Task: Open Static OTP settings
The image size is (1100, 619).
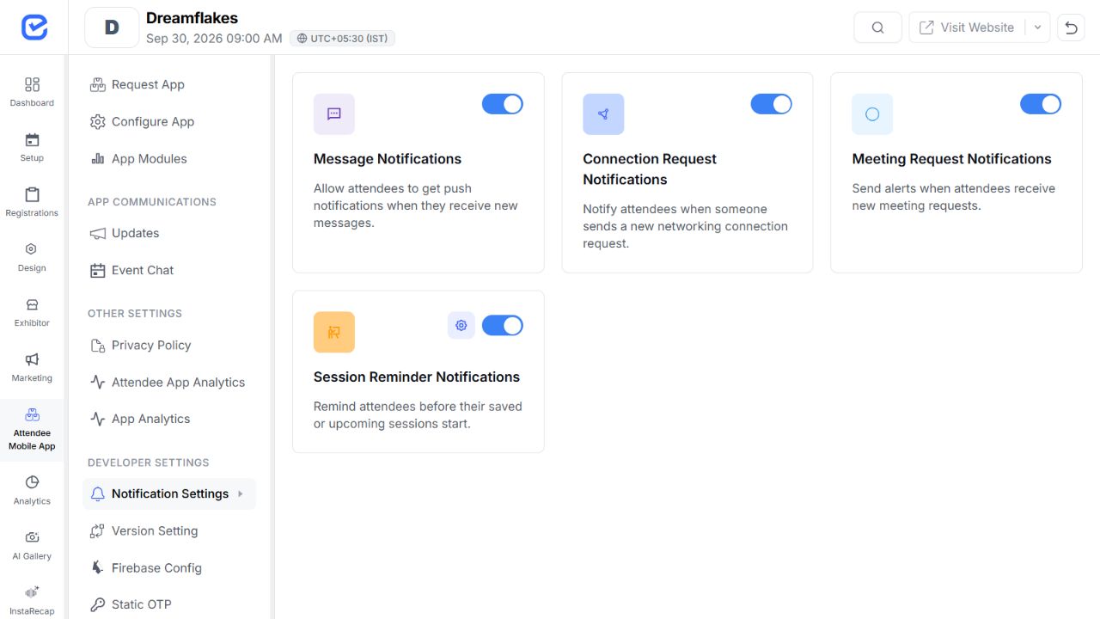Action: pos(169,604)
